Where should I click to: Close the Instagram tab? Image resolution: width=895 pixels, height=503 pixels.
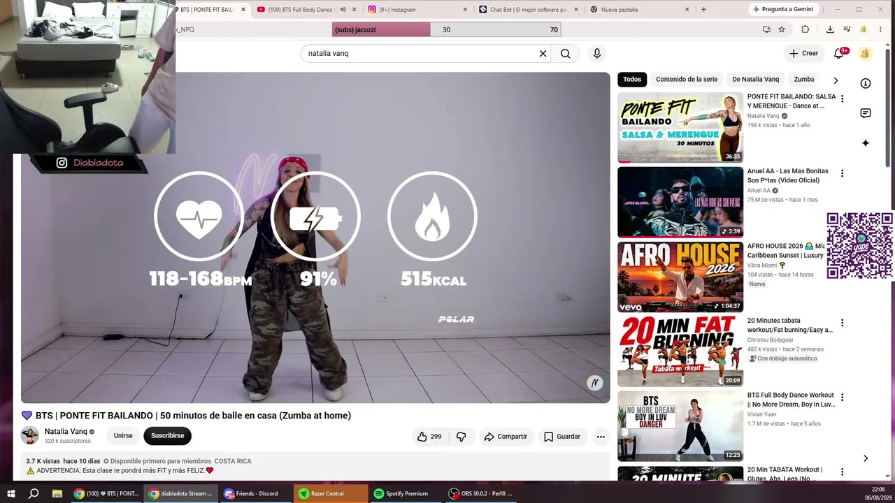466,9
